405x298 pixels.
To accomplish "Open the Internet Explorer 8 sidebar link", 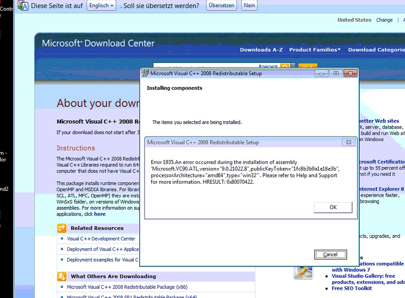I will [382, 189].
